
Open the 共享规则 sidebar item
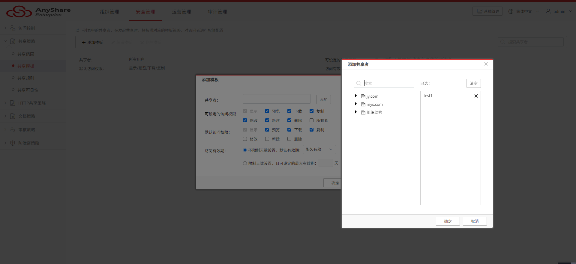point(26,78)
